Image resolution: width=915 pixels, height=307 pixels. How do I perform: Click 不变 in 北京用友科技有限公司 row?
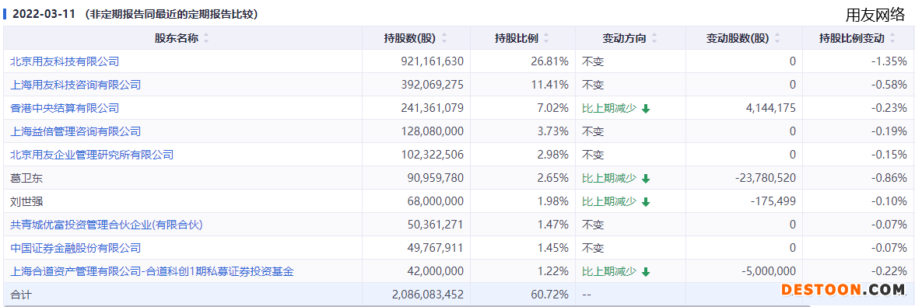(x=593, y=61)
